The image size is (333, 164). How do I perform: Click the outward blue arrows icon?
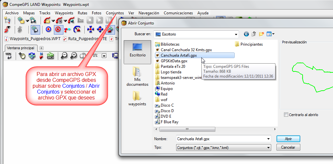pyautogui.click(x=100, y=30)
